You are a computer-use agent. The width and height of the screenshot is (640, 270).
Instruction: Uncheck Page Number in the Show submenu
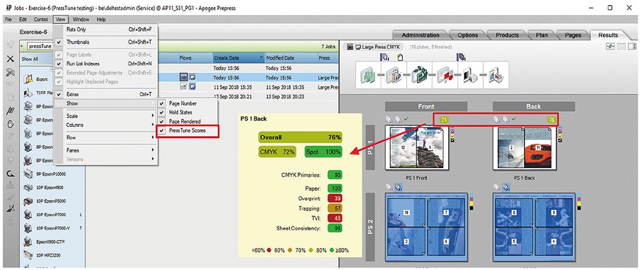point(182,103)
